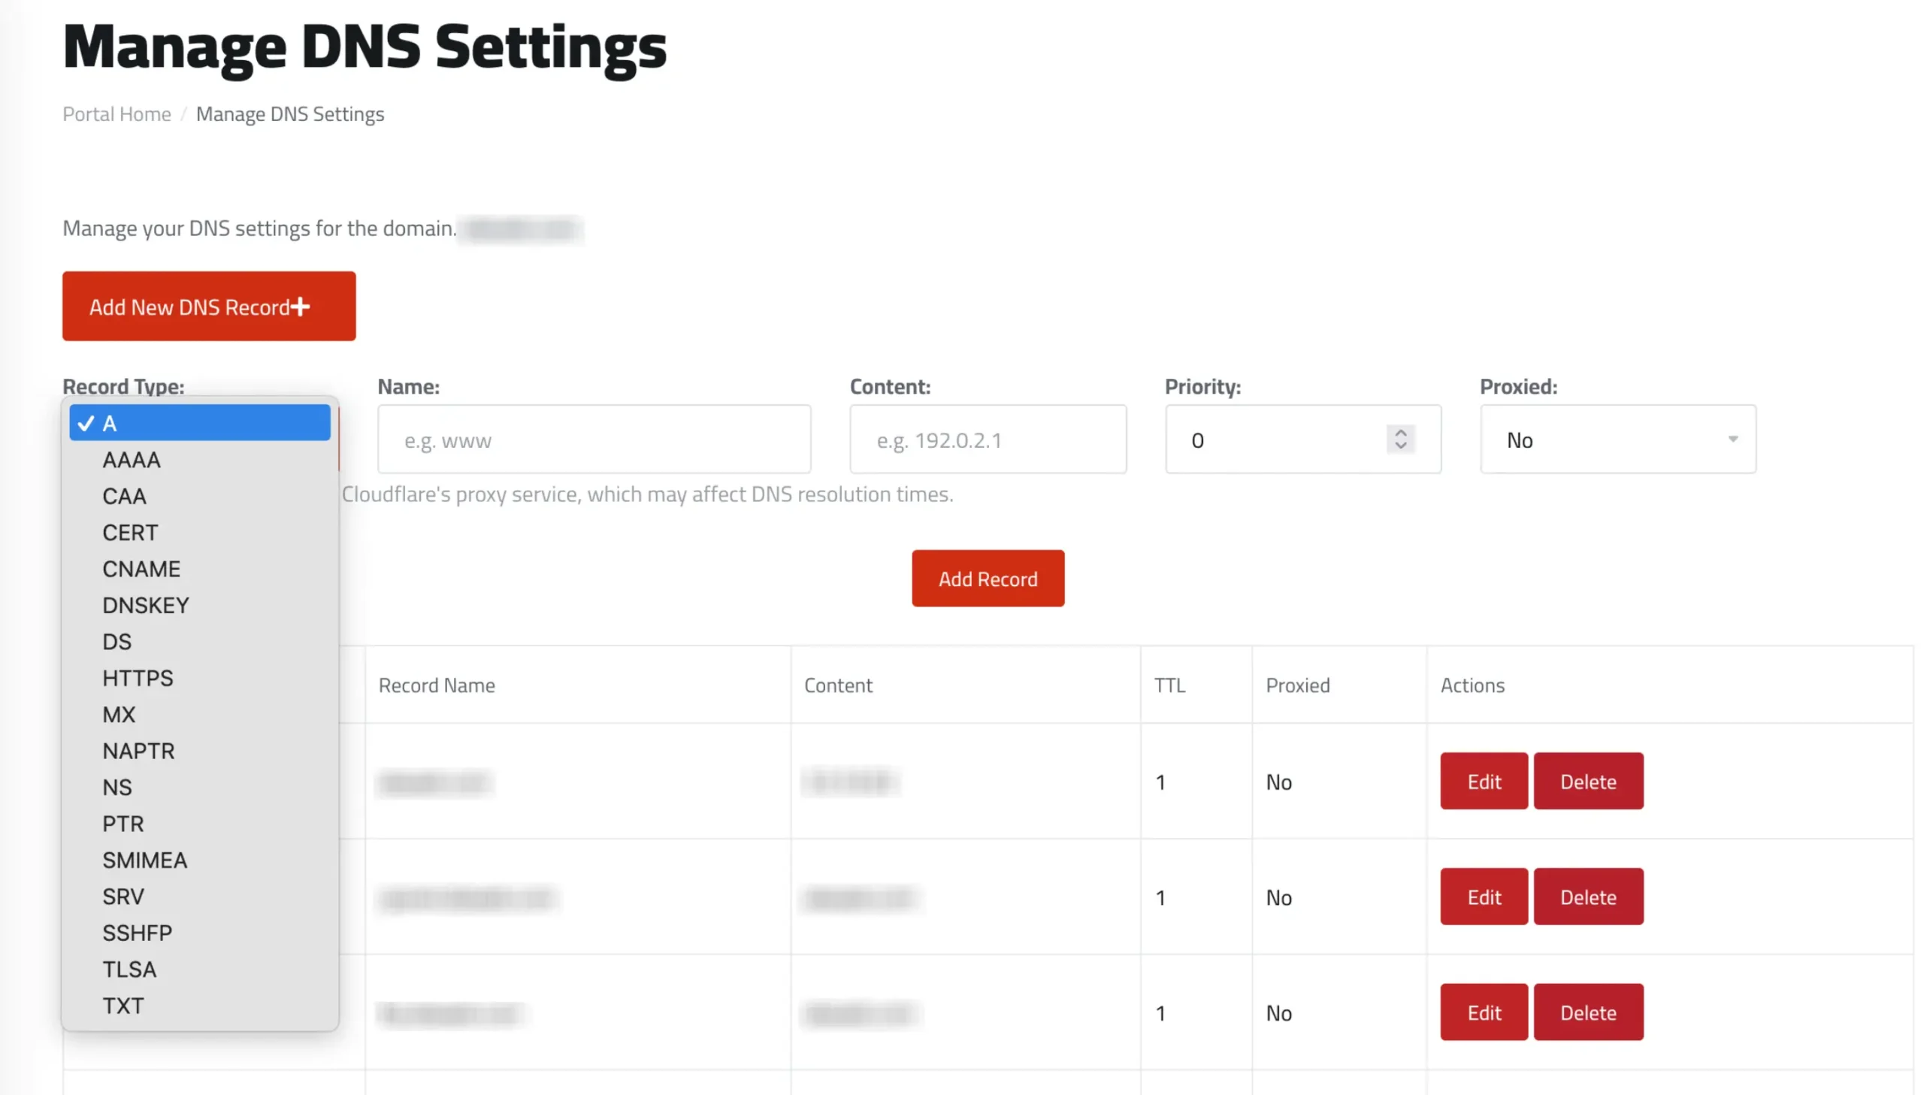This screenshot has height=1095, width=1924.
Task: Delete the first DNS record
Action: pos(1587,782)
